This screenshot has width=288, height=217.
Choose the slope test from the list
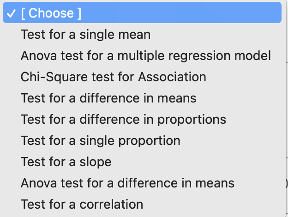pyautogui.click(x=66, y=162)
